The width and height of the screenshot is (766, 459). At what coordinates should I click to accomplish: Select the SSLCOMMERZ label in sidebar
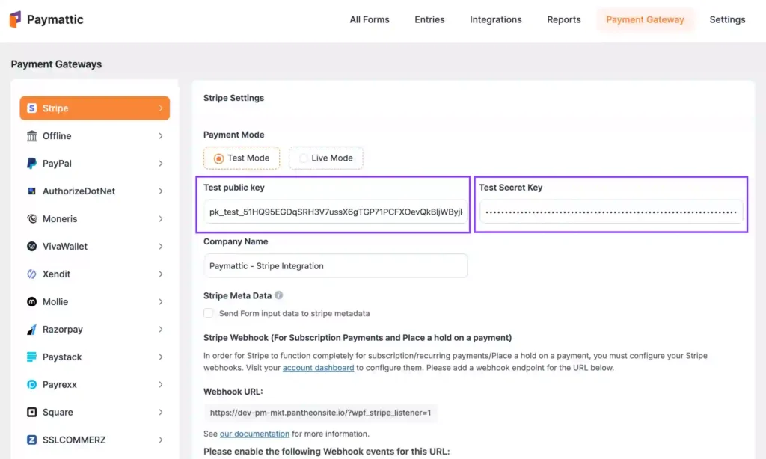[74, 440]
